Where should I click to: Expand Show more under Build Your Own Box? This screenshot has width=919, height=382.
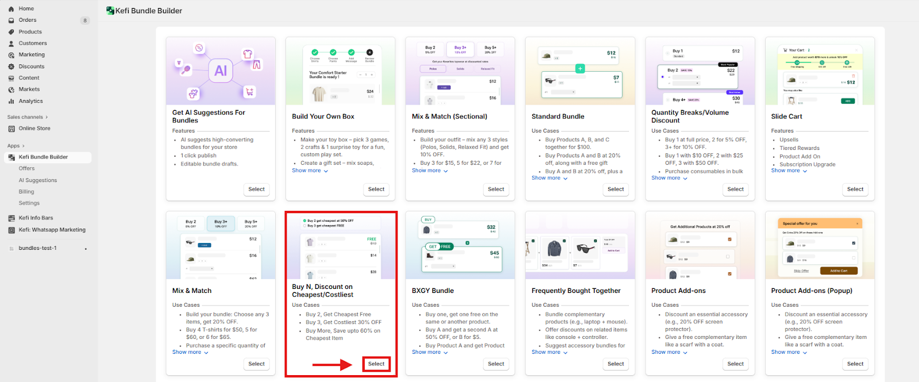click(x=310, y=171)
